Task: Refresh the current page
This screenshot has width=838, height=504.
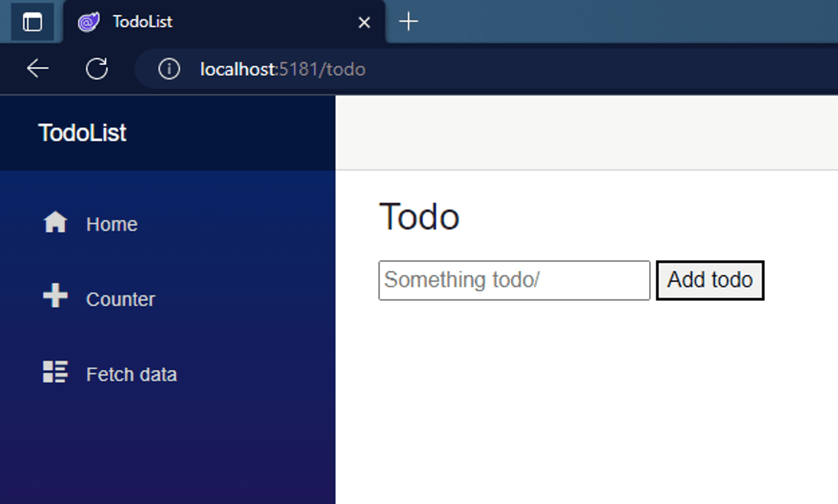Action: [97, 68]
